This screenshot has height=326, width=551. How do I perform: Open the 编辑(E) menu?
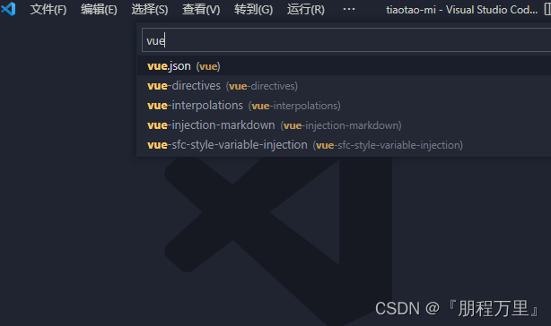click(x=99, y=10)
